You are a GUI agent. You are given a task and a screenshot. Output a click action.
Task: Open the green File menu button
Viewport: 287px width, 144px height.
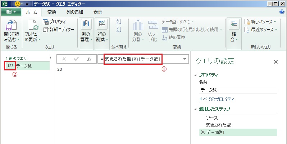[11, 12]
